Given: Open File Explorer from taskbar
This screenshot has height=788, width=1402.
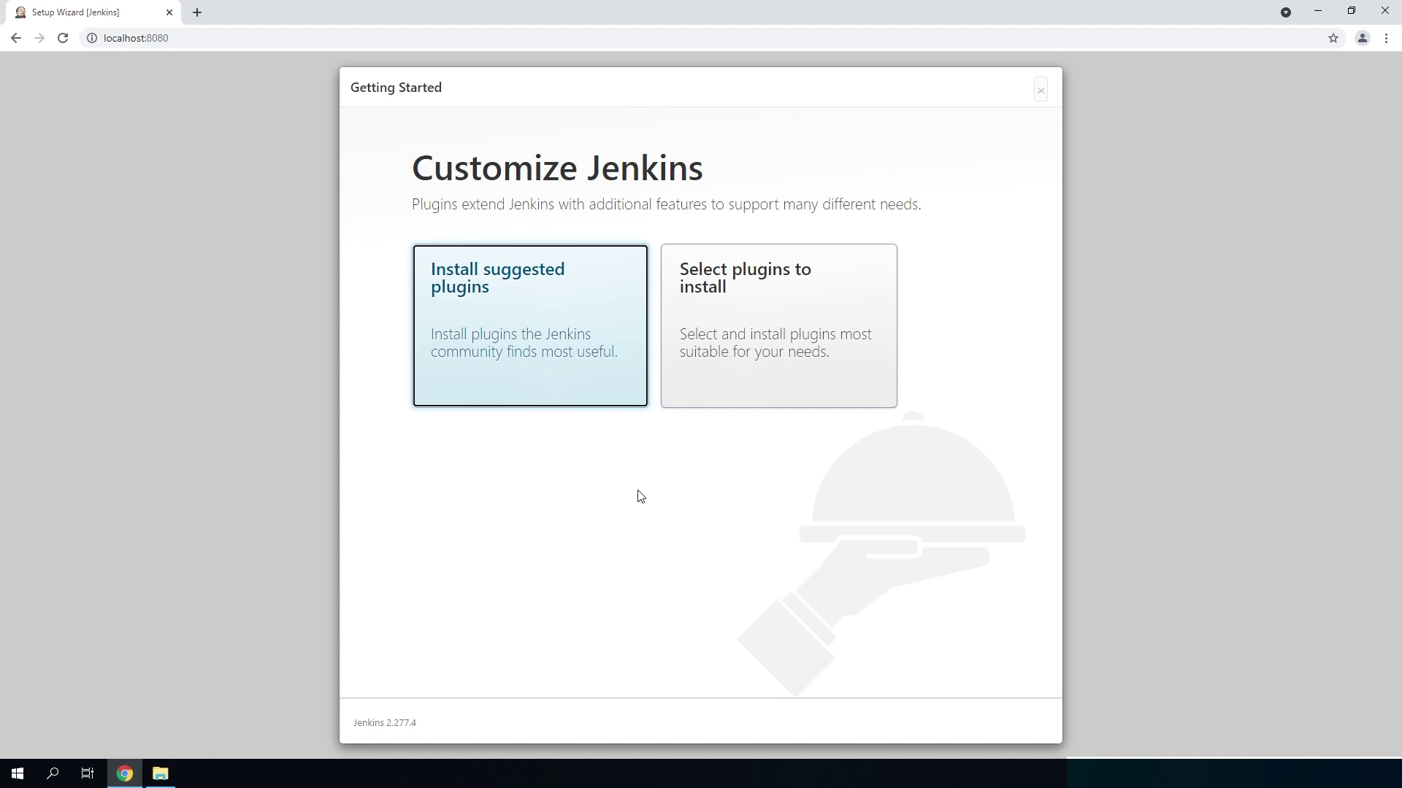Looking at the screenshot, I should coord(160,773).
